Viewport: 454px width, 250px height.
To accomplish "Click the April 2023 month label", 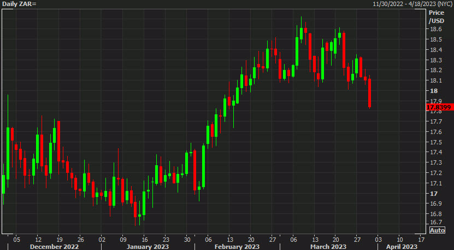I will [402, 247].
